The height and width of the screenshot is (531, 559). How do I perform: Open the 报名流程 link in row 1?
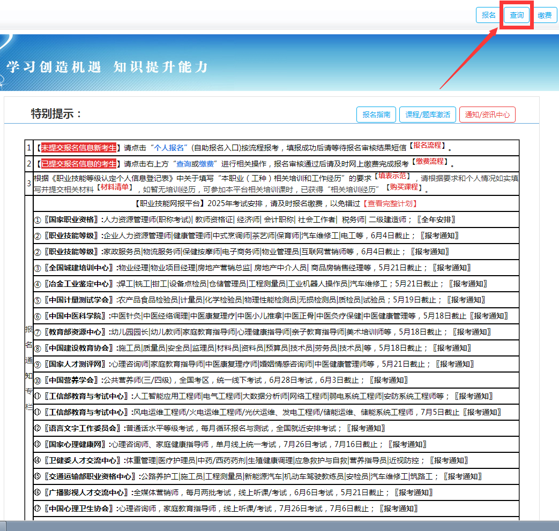coord(429,146)
